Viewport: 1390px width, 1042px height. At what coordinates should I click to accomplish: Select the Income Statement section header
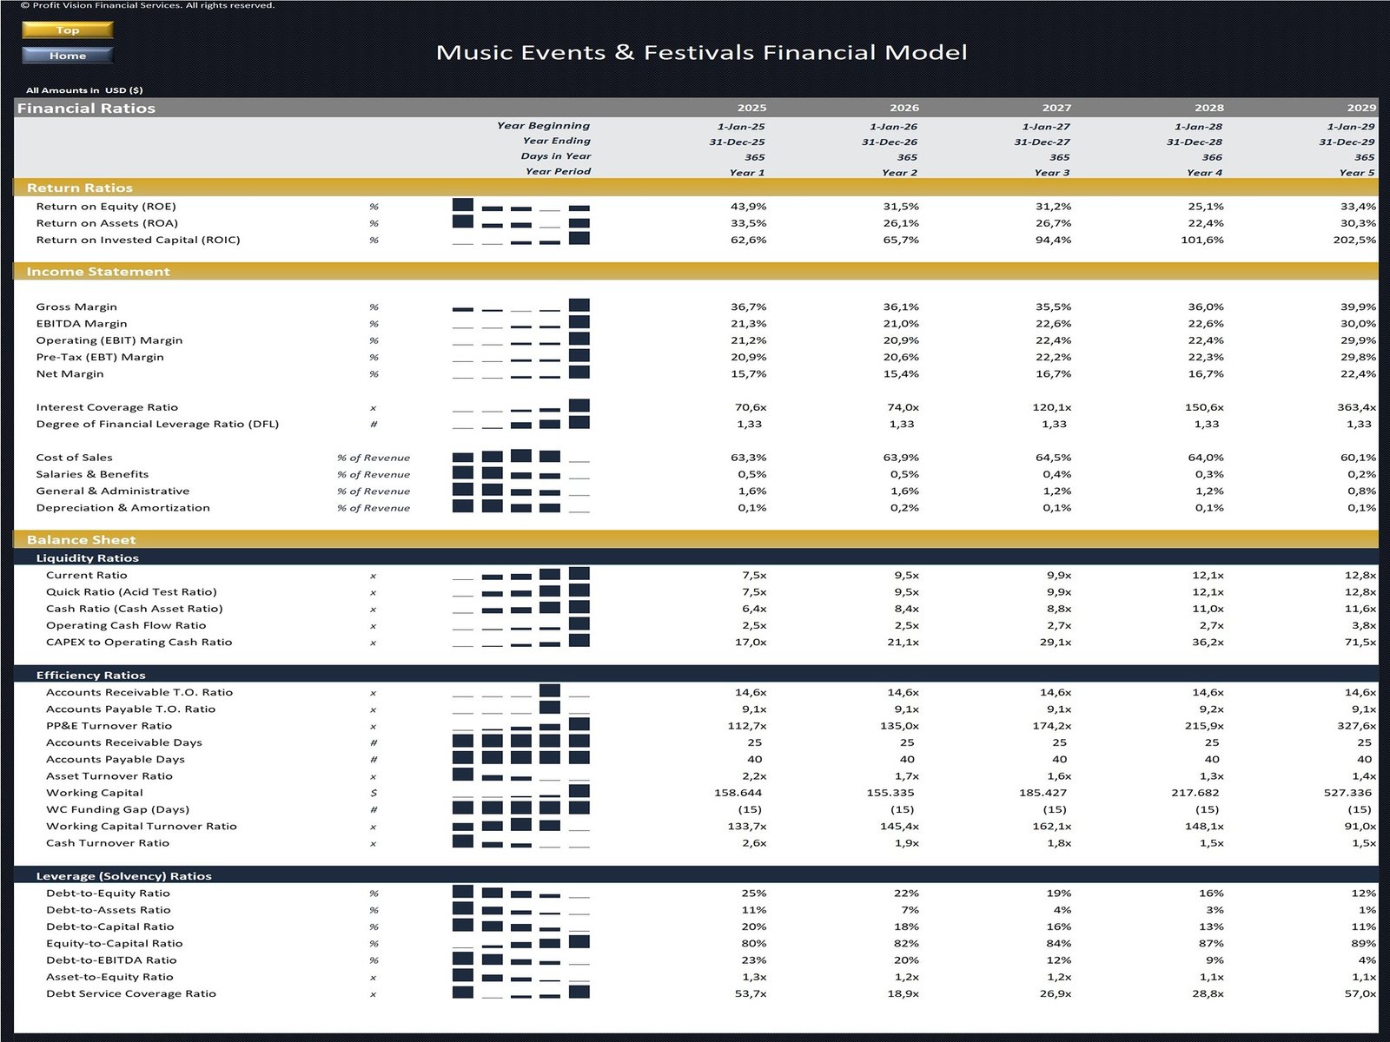tap(98, 272)
